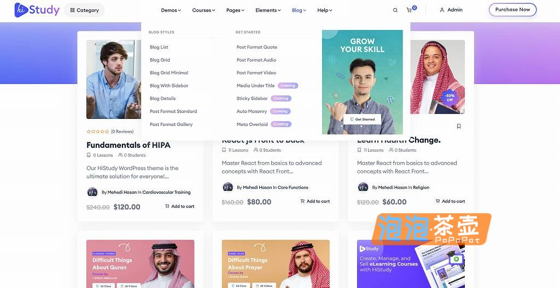
Task: Click Mehedi Hasan's avatar on React course
Action: pyautogui.click(x=228, y=187)
